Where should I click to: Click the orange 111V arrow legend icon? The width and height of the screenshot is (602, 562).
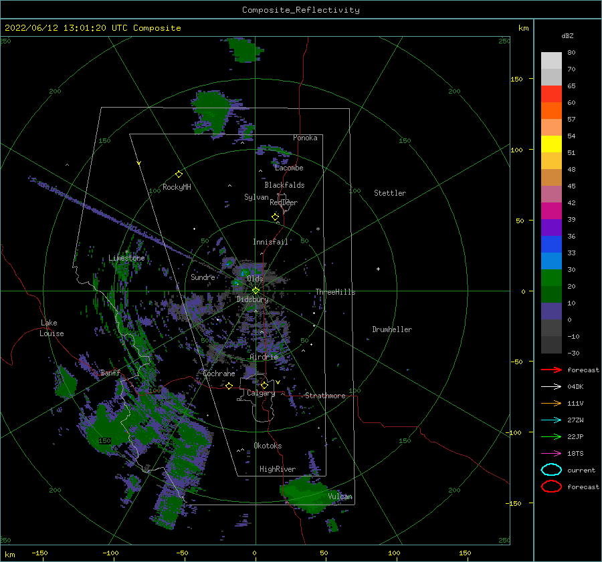[x=551, y=403]
